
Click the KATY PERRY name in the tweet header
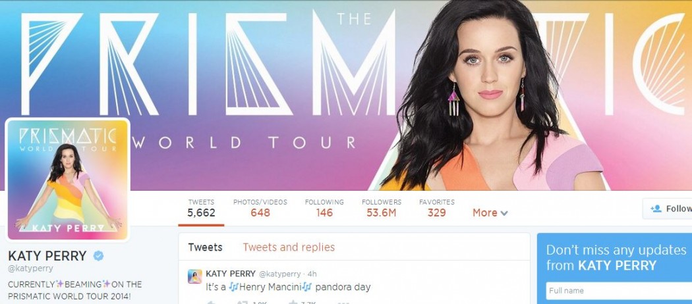[231, 274]
